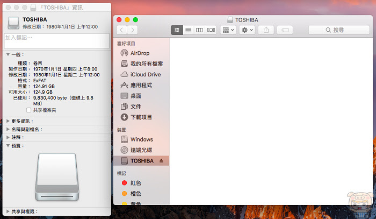The height and width of the screenshot is (219, 376).
Task: Minimize the Finder window with yellow button
Action: click(127, 20)
